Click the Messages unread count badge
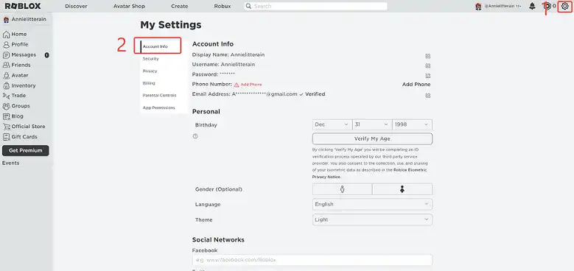 tap(47, 55)
